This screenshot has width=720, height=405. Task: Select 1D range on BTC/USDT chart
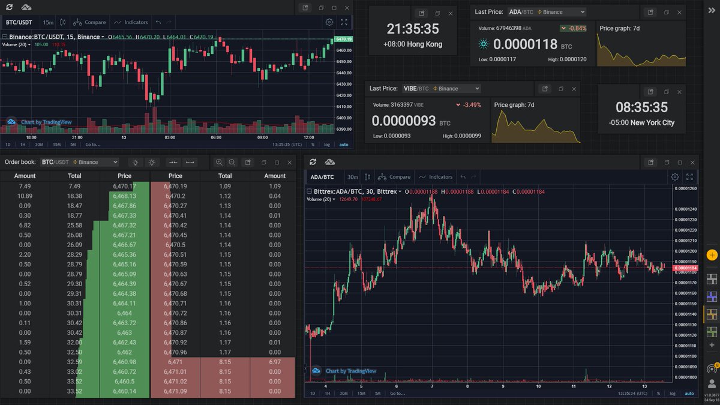(8, 145)
